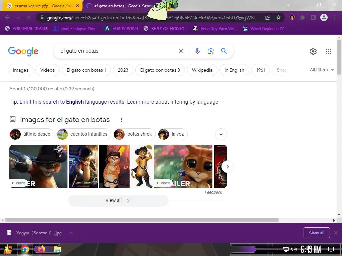
Task: Show hidden system tray icons
Action: coord(278,249)
